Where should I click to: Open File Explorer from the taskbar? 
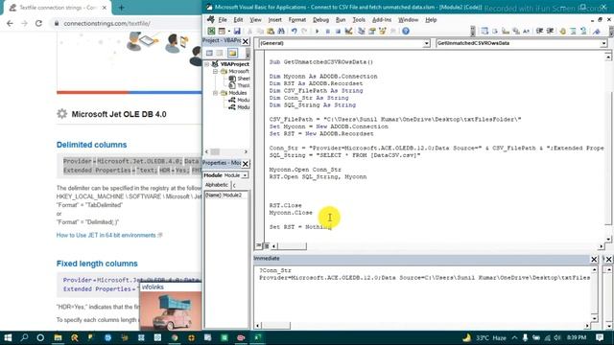[58, 337]
